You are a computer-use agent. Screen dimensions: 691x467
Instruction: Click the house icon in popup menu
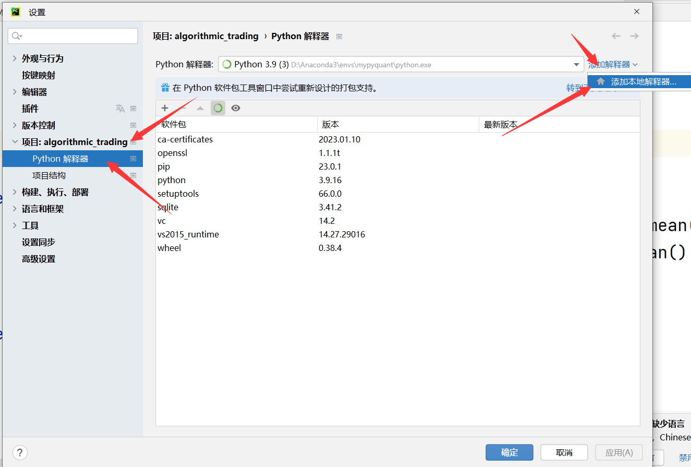point(601,82)
